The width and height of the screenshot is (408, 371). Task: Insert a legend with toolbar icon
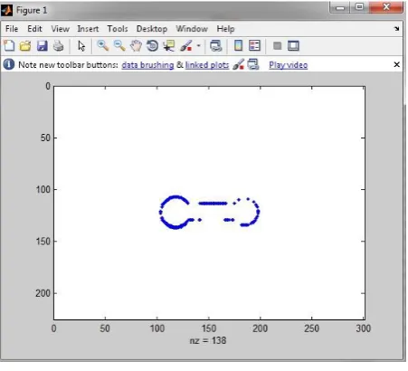click(254, 46)
